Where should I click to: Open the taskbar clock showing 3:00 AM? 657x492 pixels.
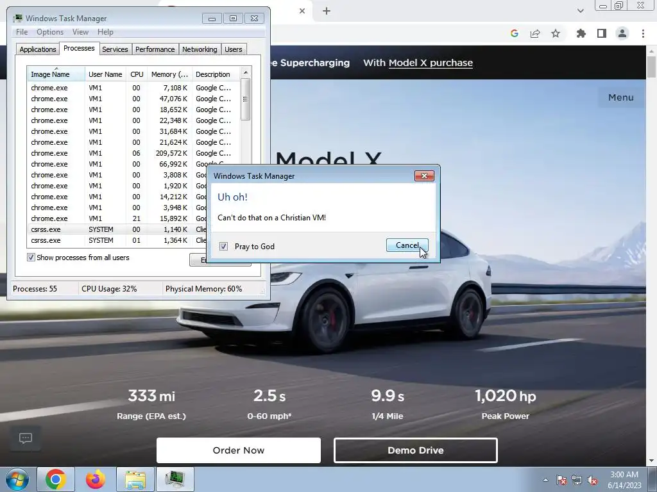pyautogui.click(x=624, y=480)
